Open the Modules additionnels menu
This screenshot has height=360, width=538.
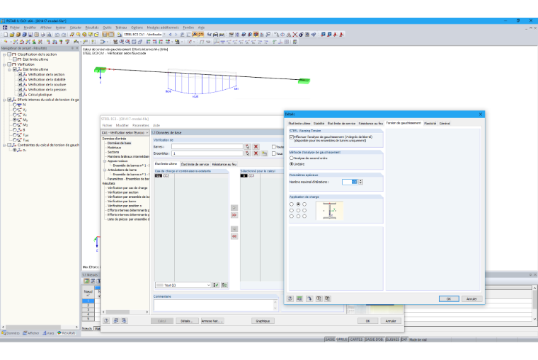point(163,28)
